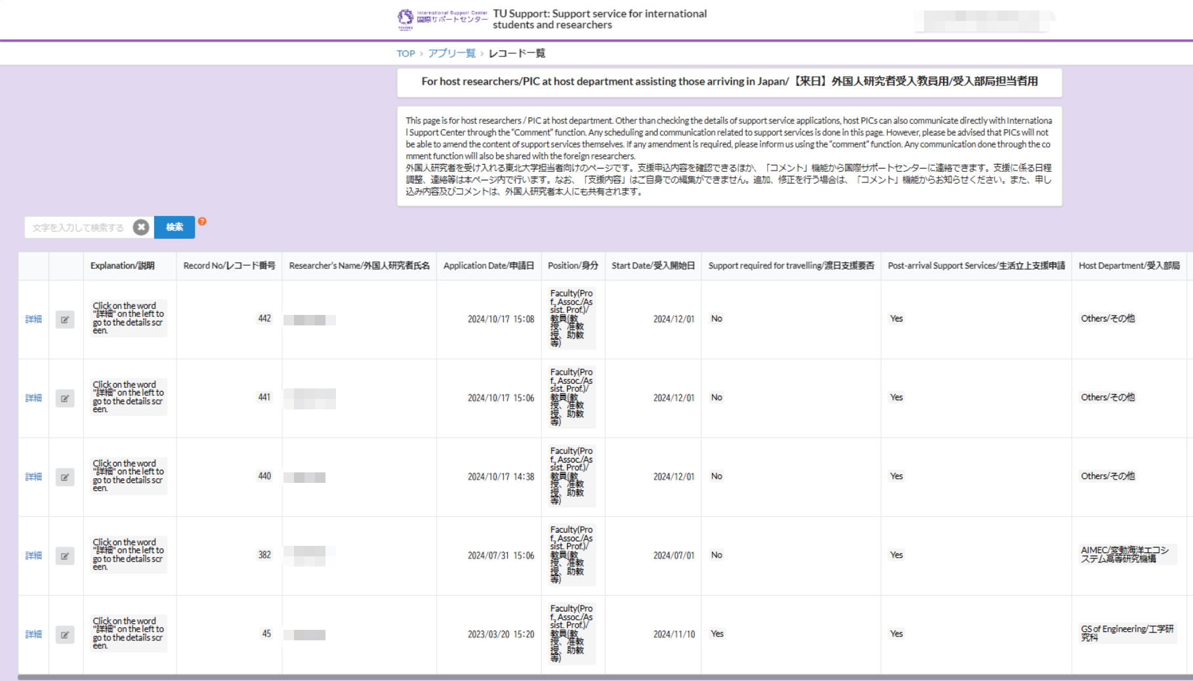1193x681 pixels.
Task: Click the edit icon for record 45
Action: coord(65,634)
